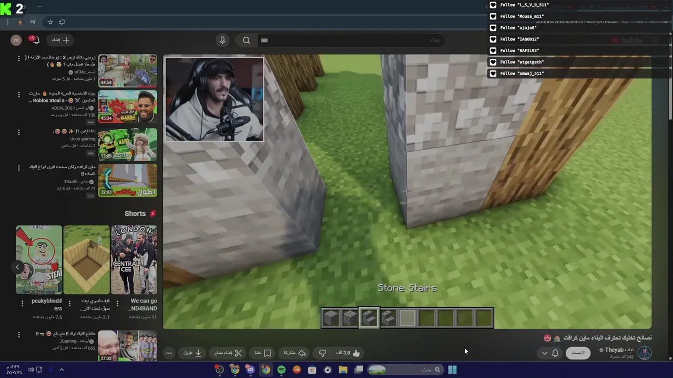Open options menu for 3Gaming video
The image size is (673, 378).
(19, 334)
